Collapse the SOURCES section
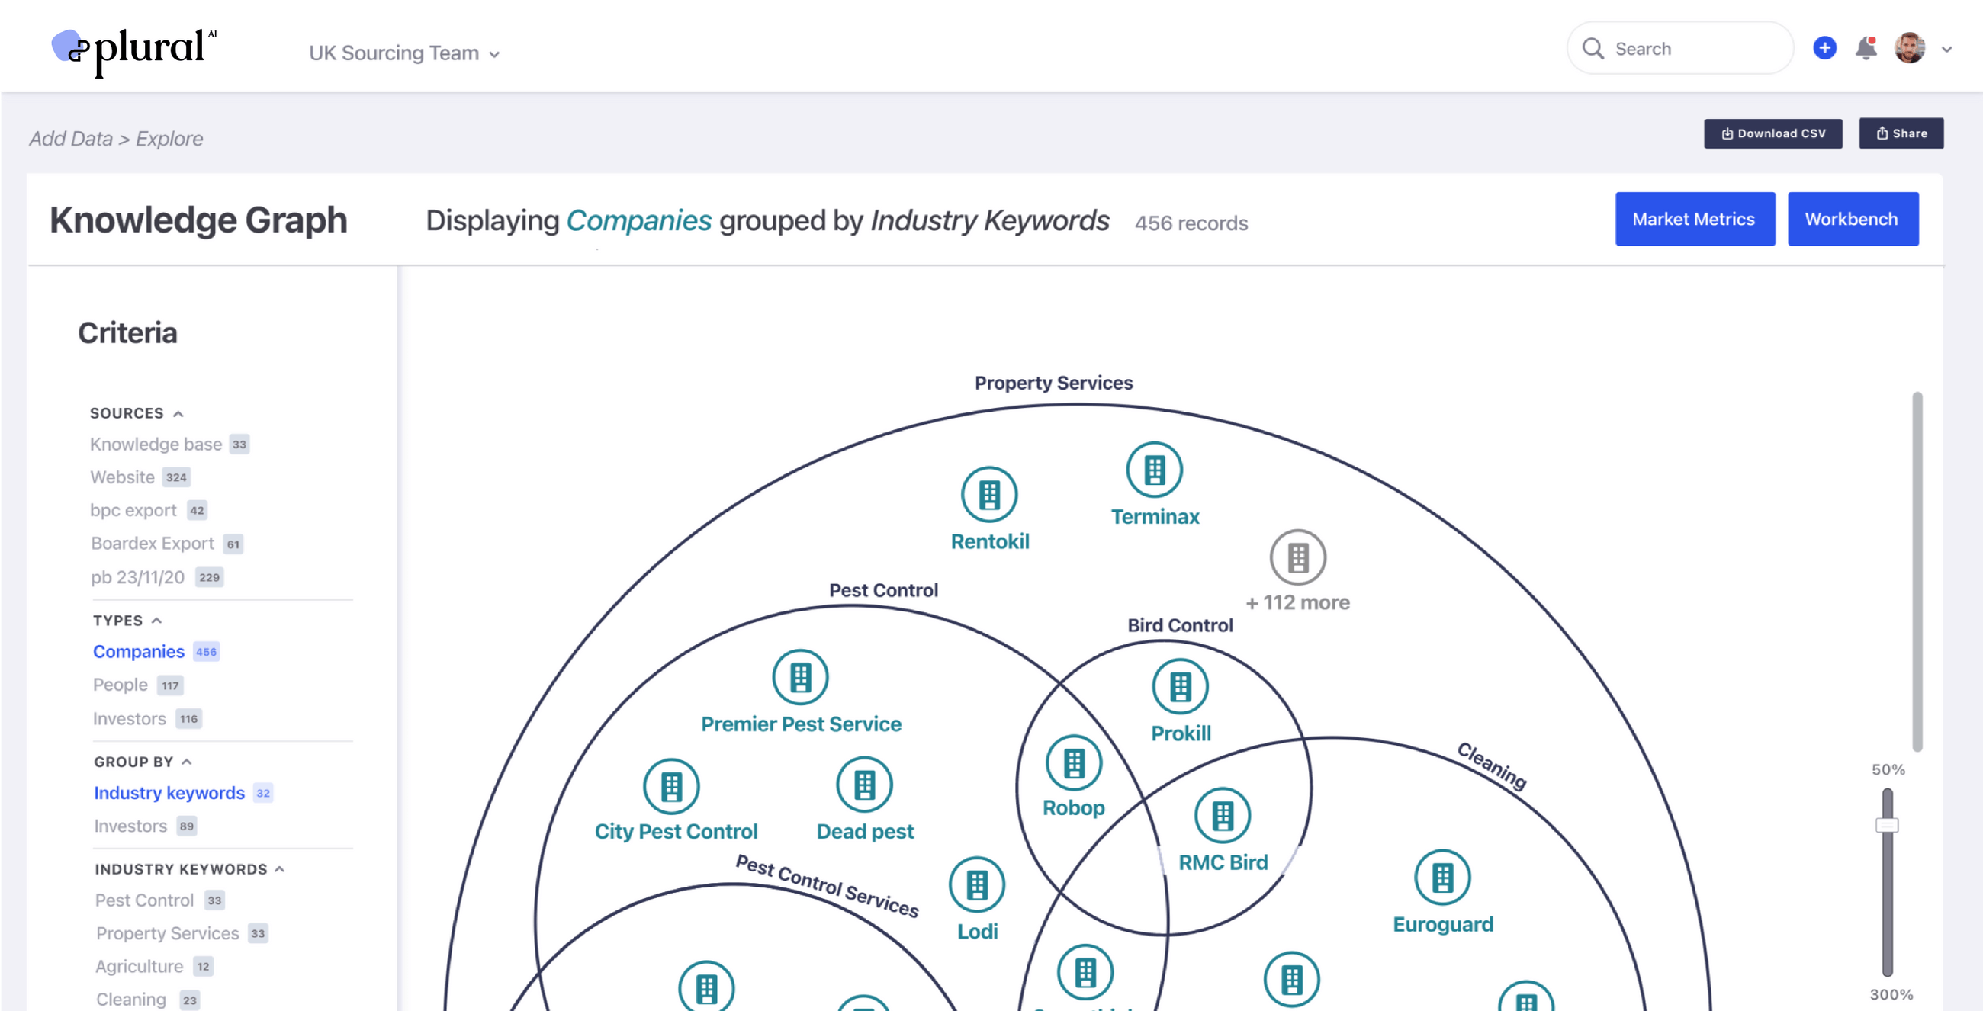This screenshot has height=1011, width=1983. 180,412
